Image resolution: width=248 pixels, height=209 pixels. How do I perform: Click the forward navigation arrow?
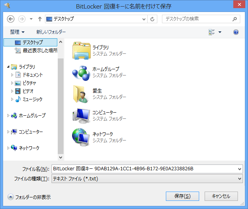pos(22,19)
